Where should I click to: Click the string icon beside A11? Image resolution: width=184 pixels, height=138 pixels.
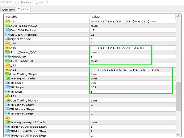(7, 70)
